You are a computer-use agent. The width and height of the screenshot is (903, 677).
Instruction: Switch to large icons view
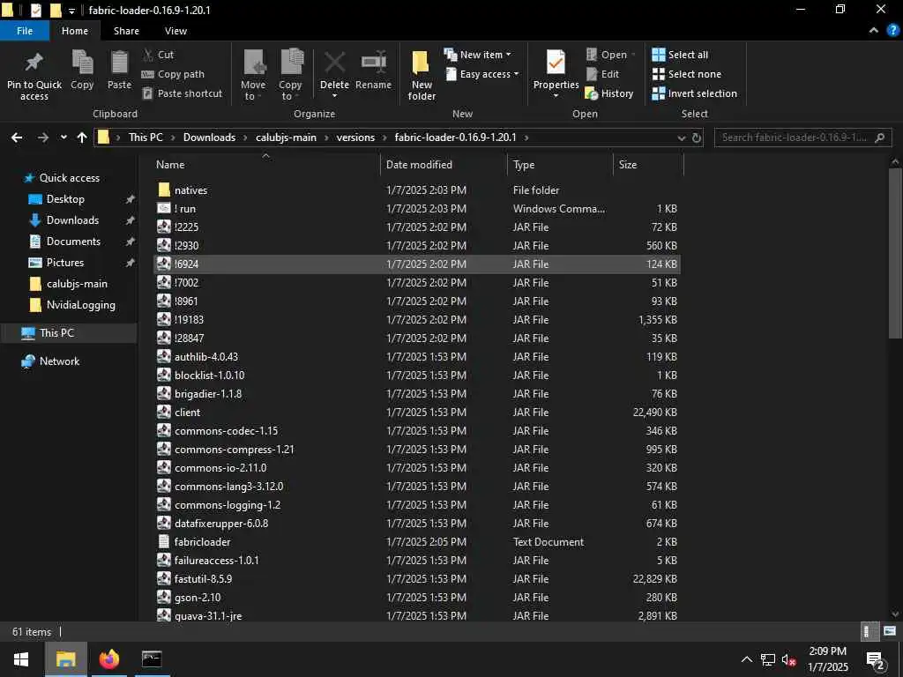point(889,631)
